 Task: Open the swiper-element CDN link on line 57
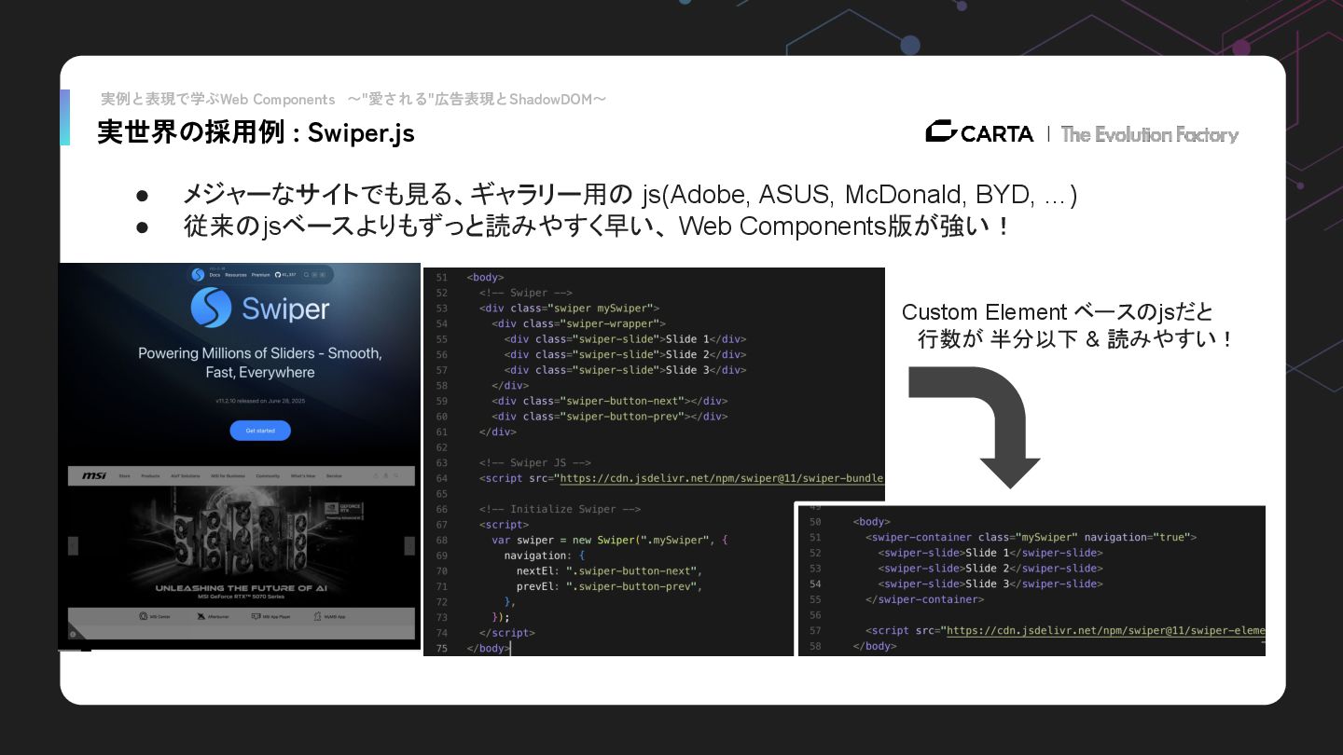tap(1106, 630)
